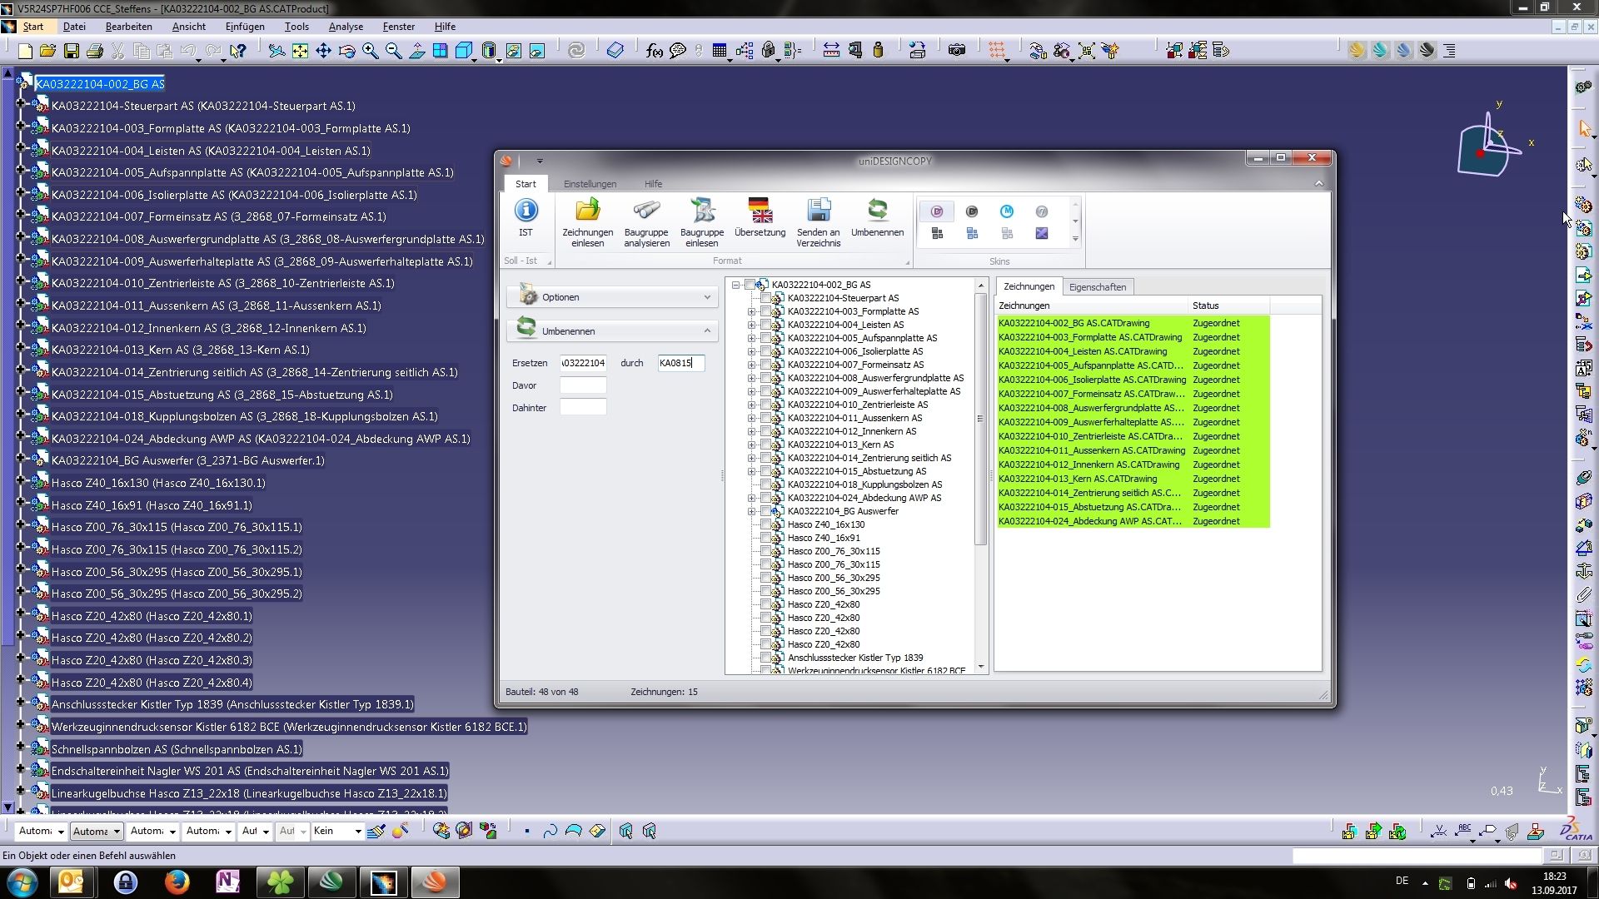Image resolution: width=1599 pixels, height=899 pixels.
Task: Expand the Optionen panel
Action: click(707, 297)
